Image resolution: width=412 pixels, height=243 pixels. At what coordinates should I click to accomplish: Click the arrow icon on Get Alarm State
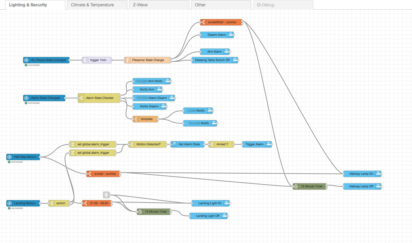(174, 144)
